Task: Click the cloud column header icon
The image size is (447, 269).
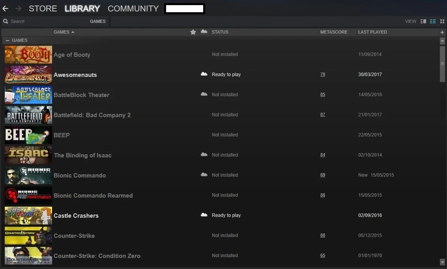Action: click(204, 32)
